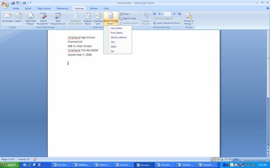Click Save icon in quick access toolbar

pyautogui.click(x=13, y=3)
